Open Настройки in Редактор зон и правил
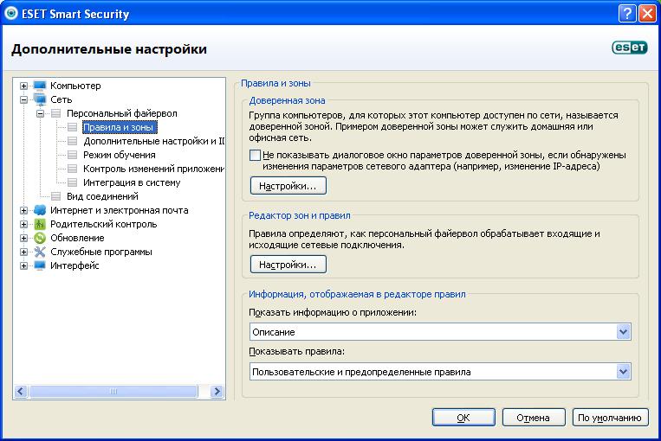Screen dimensions: 661x441 288,265
